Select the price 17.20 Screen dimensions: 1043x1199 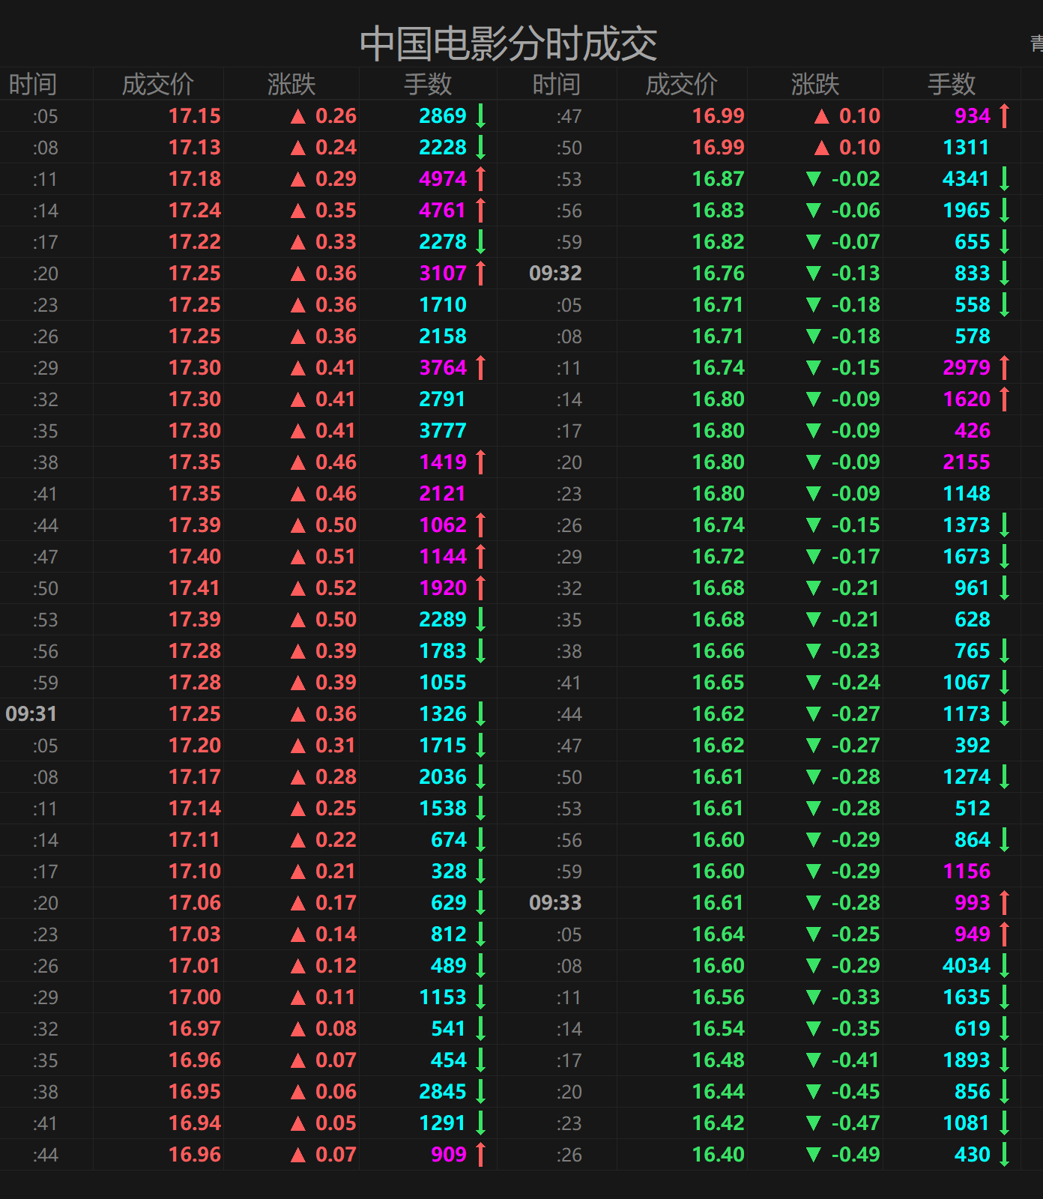click(x=195, y=746)
